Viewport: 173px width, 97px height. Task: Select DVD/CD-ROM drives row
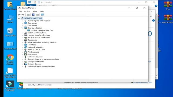[37, 33]
